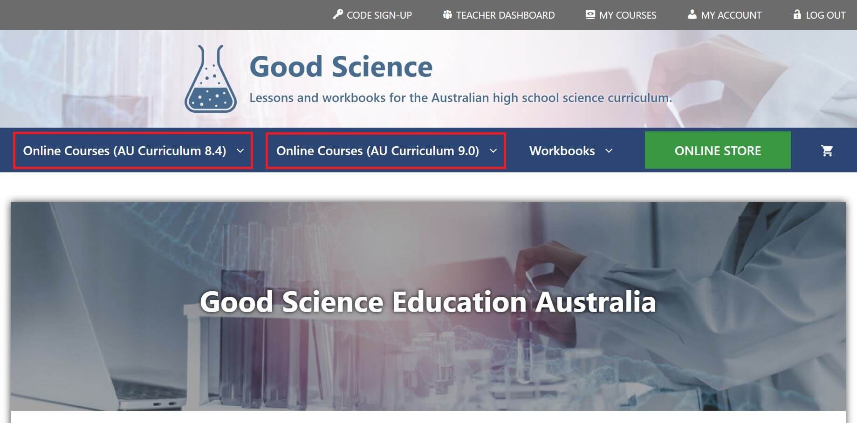This screenshot has width=857, height=423.
Task: Expand the Workbooks dropdown
Action: [570, 150]
